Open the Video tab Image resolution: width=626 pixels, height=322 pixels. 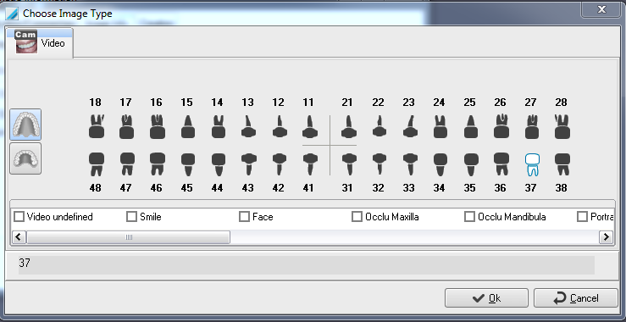tap(40, 42)
